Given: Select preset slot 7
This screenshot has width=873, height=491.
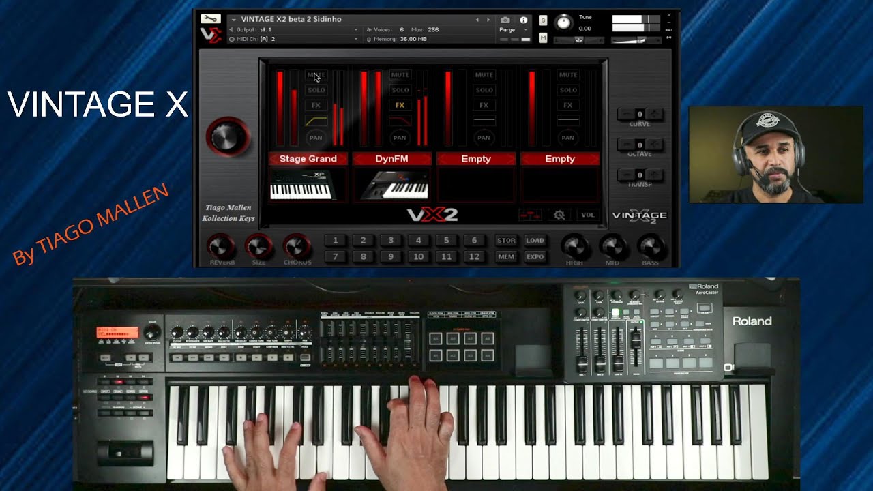Looking at the screenshot, I should 335,256.
